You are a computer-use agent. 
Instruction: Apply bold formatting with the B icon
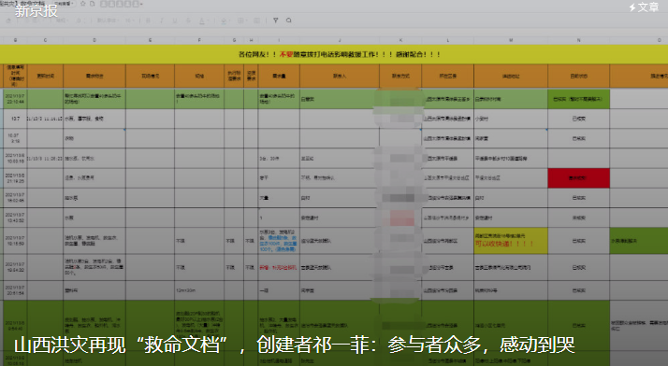[x=148, y=21]
